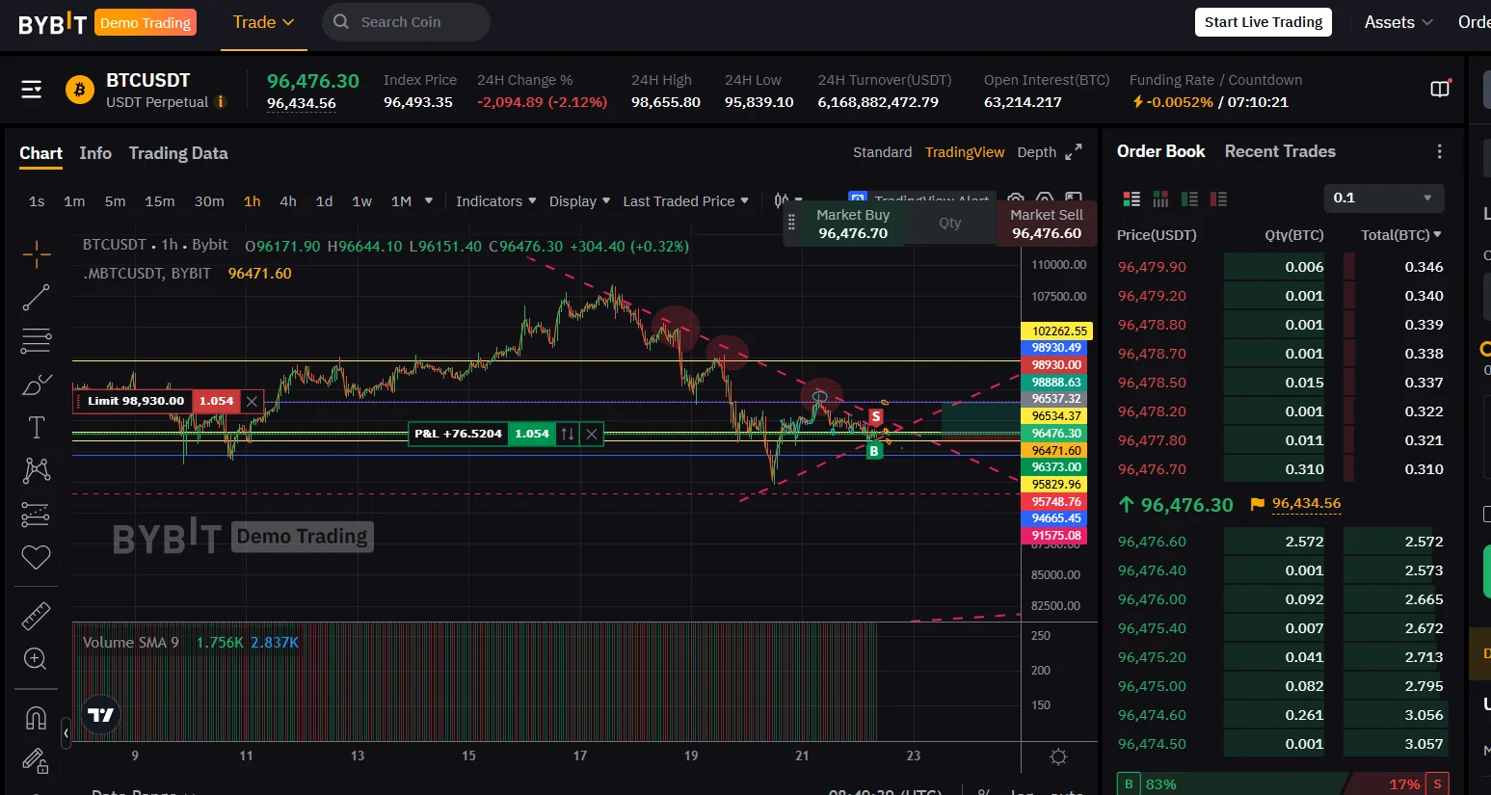1491x795 pixels.
Task: Open the Indicators dropdown
Action: pos(495,201)
